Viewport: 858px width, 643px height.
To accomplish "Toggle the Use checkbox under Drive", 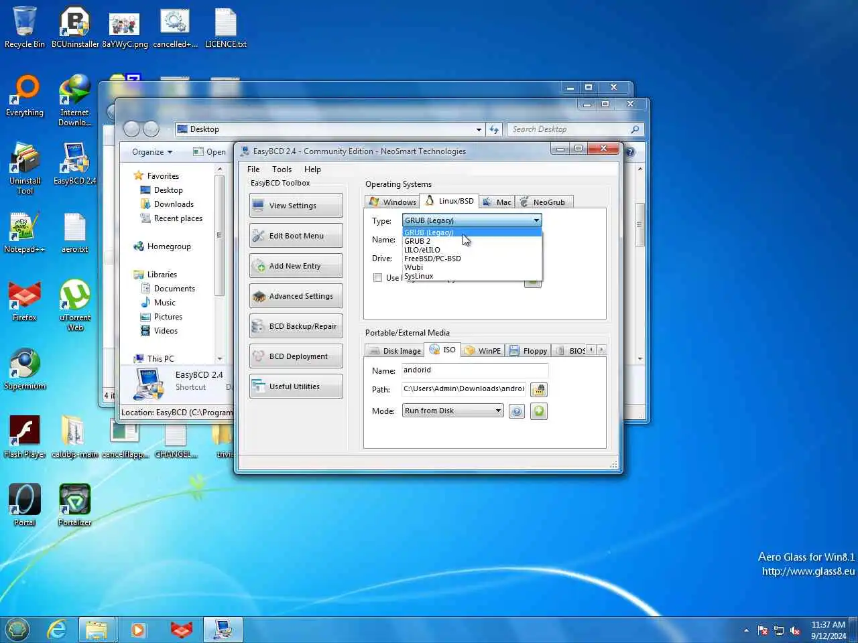I will (377, 277).
